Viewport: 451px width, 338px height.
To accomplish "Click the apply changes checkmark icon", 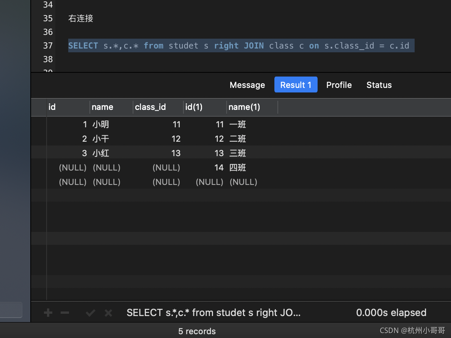I will pyautogui.click(x=91, y=313).
